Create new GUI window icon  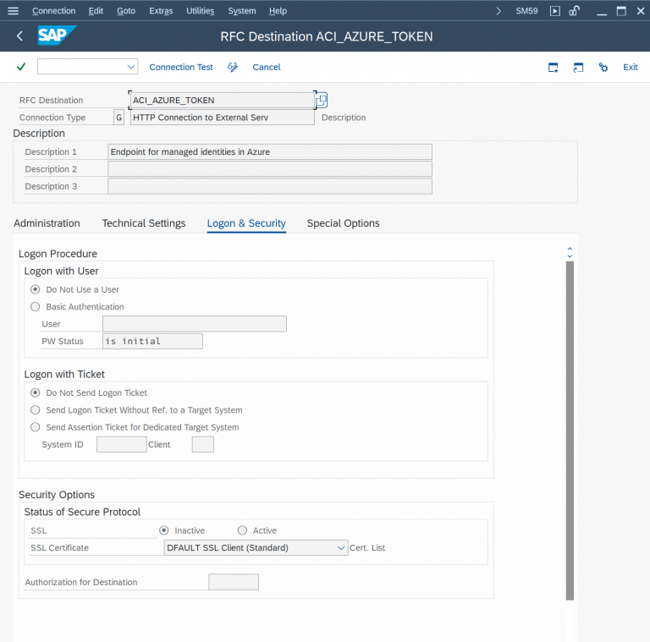[553, 67]
